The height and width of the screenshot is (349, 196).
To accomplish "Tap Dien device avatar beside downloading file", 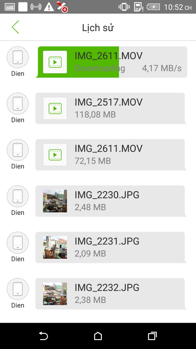I will 17,57.
